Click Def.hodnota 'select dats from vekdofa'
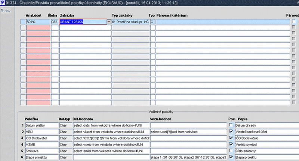 (x=111, y=125)
